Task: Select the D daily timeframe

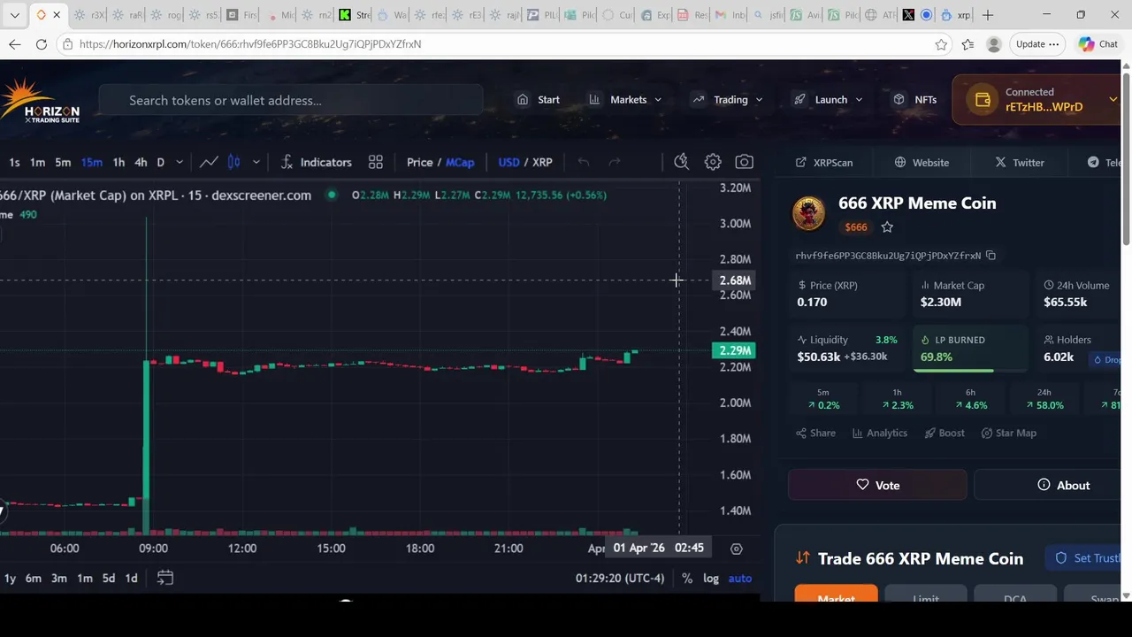Action: point(160,162)
